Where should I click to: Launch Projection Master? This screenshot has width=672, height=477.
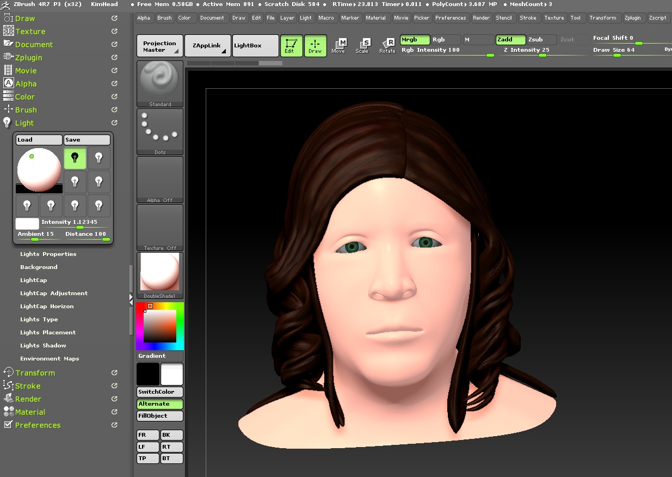160,46
